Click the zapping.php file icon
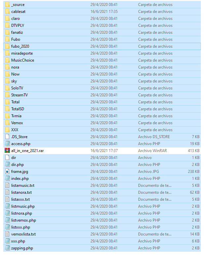Image resolution: width=224 pixels, height=263 pixels. click(7, 248)
